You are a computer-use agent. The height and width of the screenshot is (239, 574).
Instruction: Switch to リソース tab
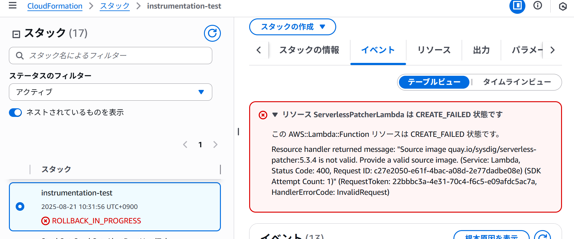click(434, 50)
